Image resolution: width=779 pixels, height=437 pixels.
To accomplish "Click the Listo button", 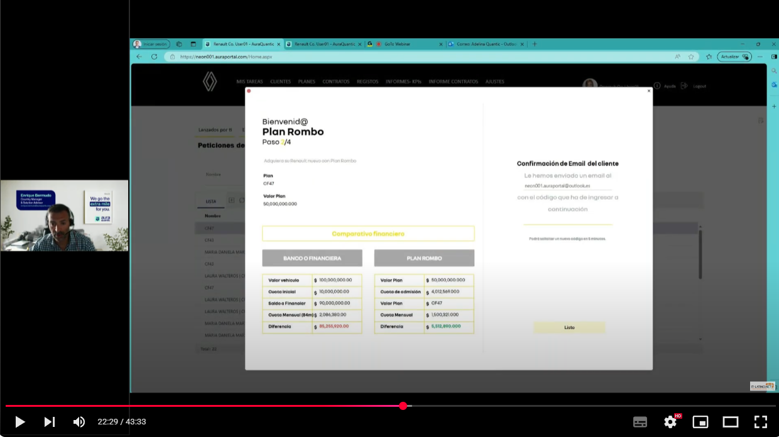I will click(569, 328).
